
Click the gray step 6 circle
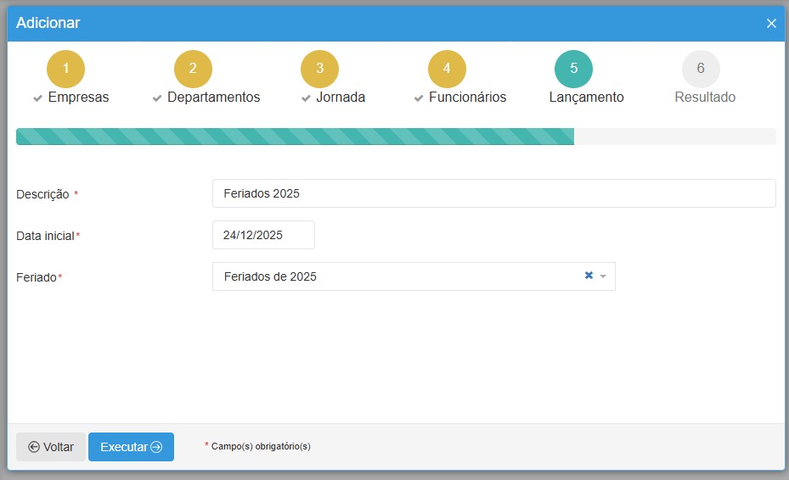coord(701,69)
